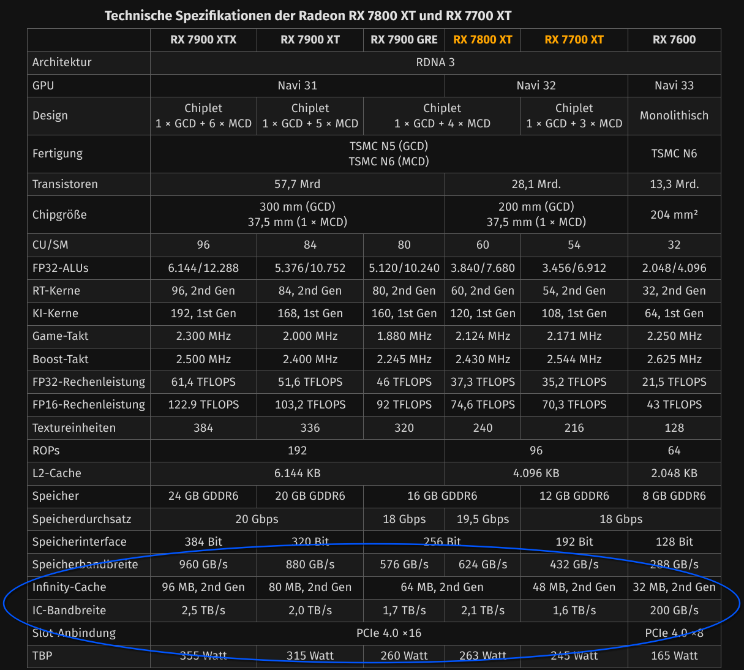
Task: Click the '37,3 TFLOPS' cell
Action: tap(483, 382)
